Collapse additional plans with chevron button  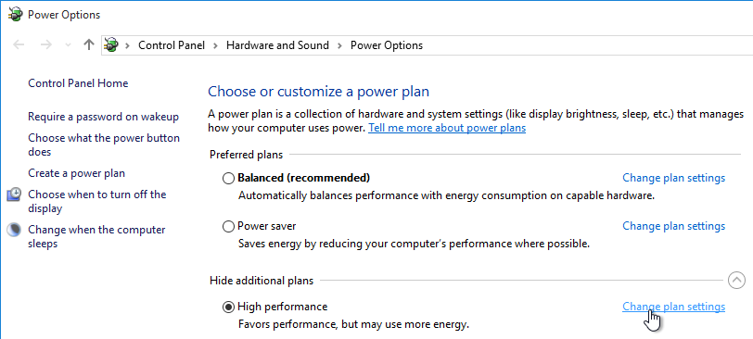(736, 280)
